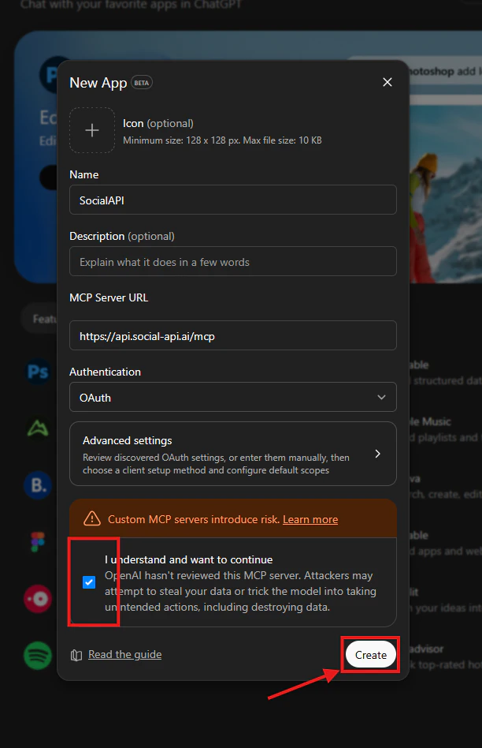Open the Learn more link
Viewport: 482px width, 748px height.
coord(310,519)
